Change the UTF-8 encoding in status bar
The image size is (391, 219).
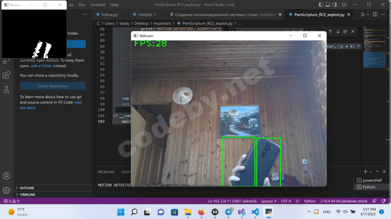pyautogui.click(x=286, y=201)
